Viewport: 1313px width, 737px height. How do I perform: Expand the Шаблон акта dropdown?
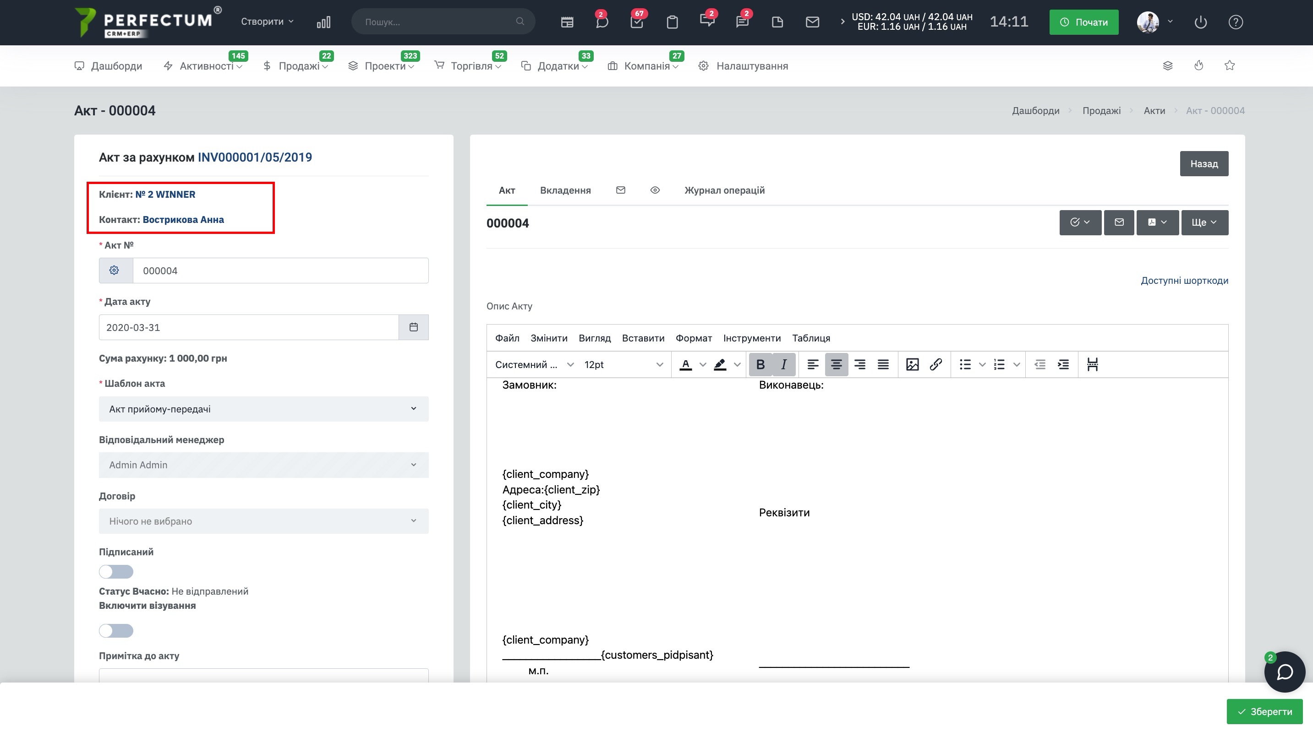(263, 409)
